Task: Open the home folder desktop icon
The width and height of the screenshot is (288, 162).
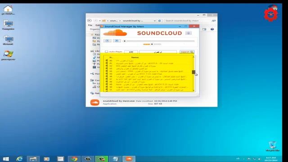Action: (x=8, y=10)
